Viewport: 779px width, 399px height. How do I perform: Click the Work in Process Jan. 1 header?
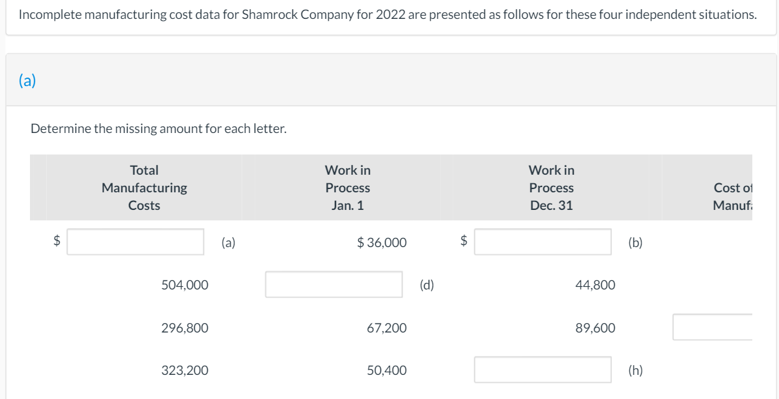point(348,188)
